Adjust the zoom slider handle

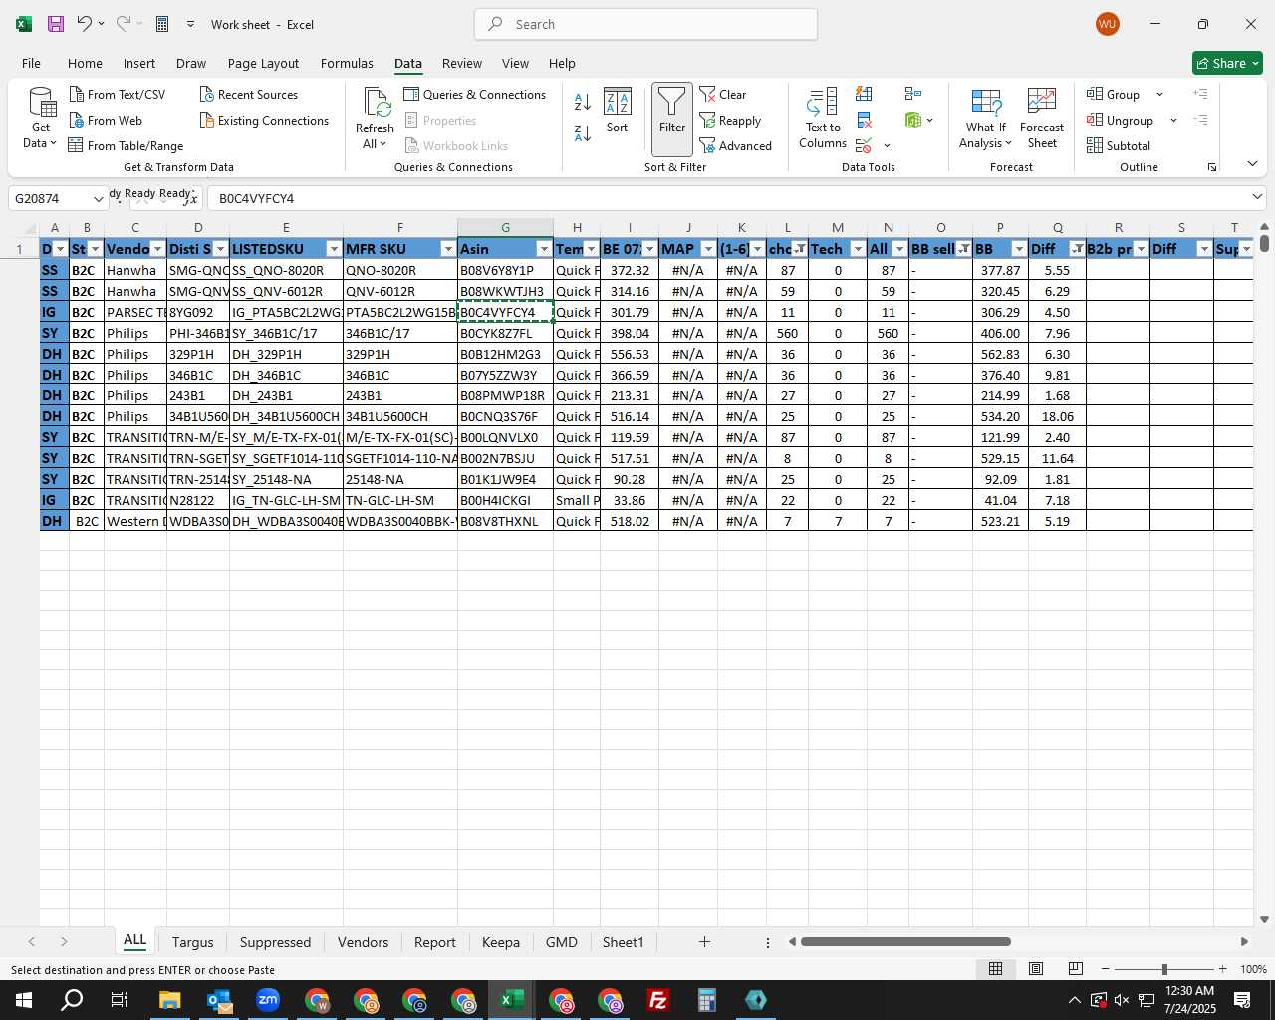1164,969
